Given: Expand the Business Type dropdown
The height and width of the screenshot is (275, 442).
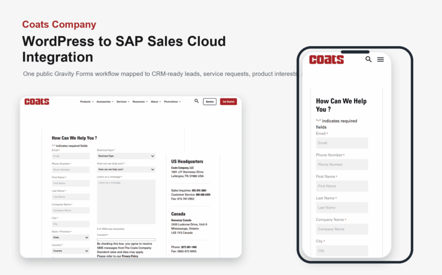Looking at the screenshot, I should pyautogui.click(x=126, y=156).
